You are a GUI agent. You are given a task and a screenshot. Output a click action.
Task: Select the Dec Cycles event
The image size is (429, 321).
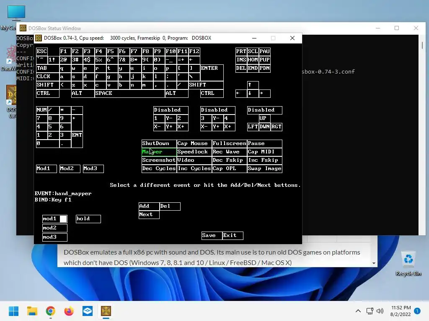tap(159, 169)
